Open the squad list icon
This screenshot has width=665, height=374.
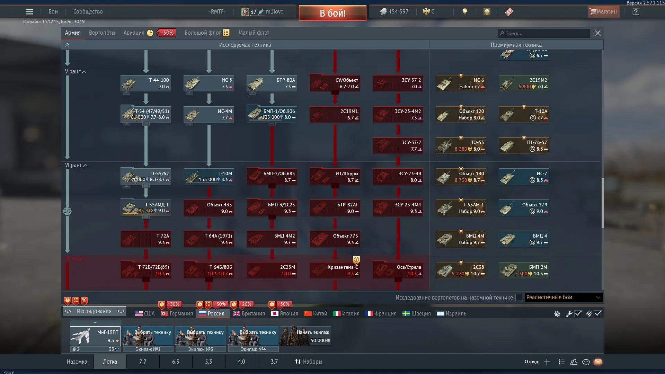pos(562,362)
